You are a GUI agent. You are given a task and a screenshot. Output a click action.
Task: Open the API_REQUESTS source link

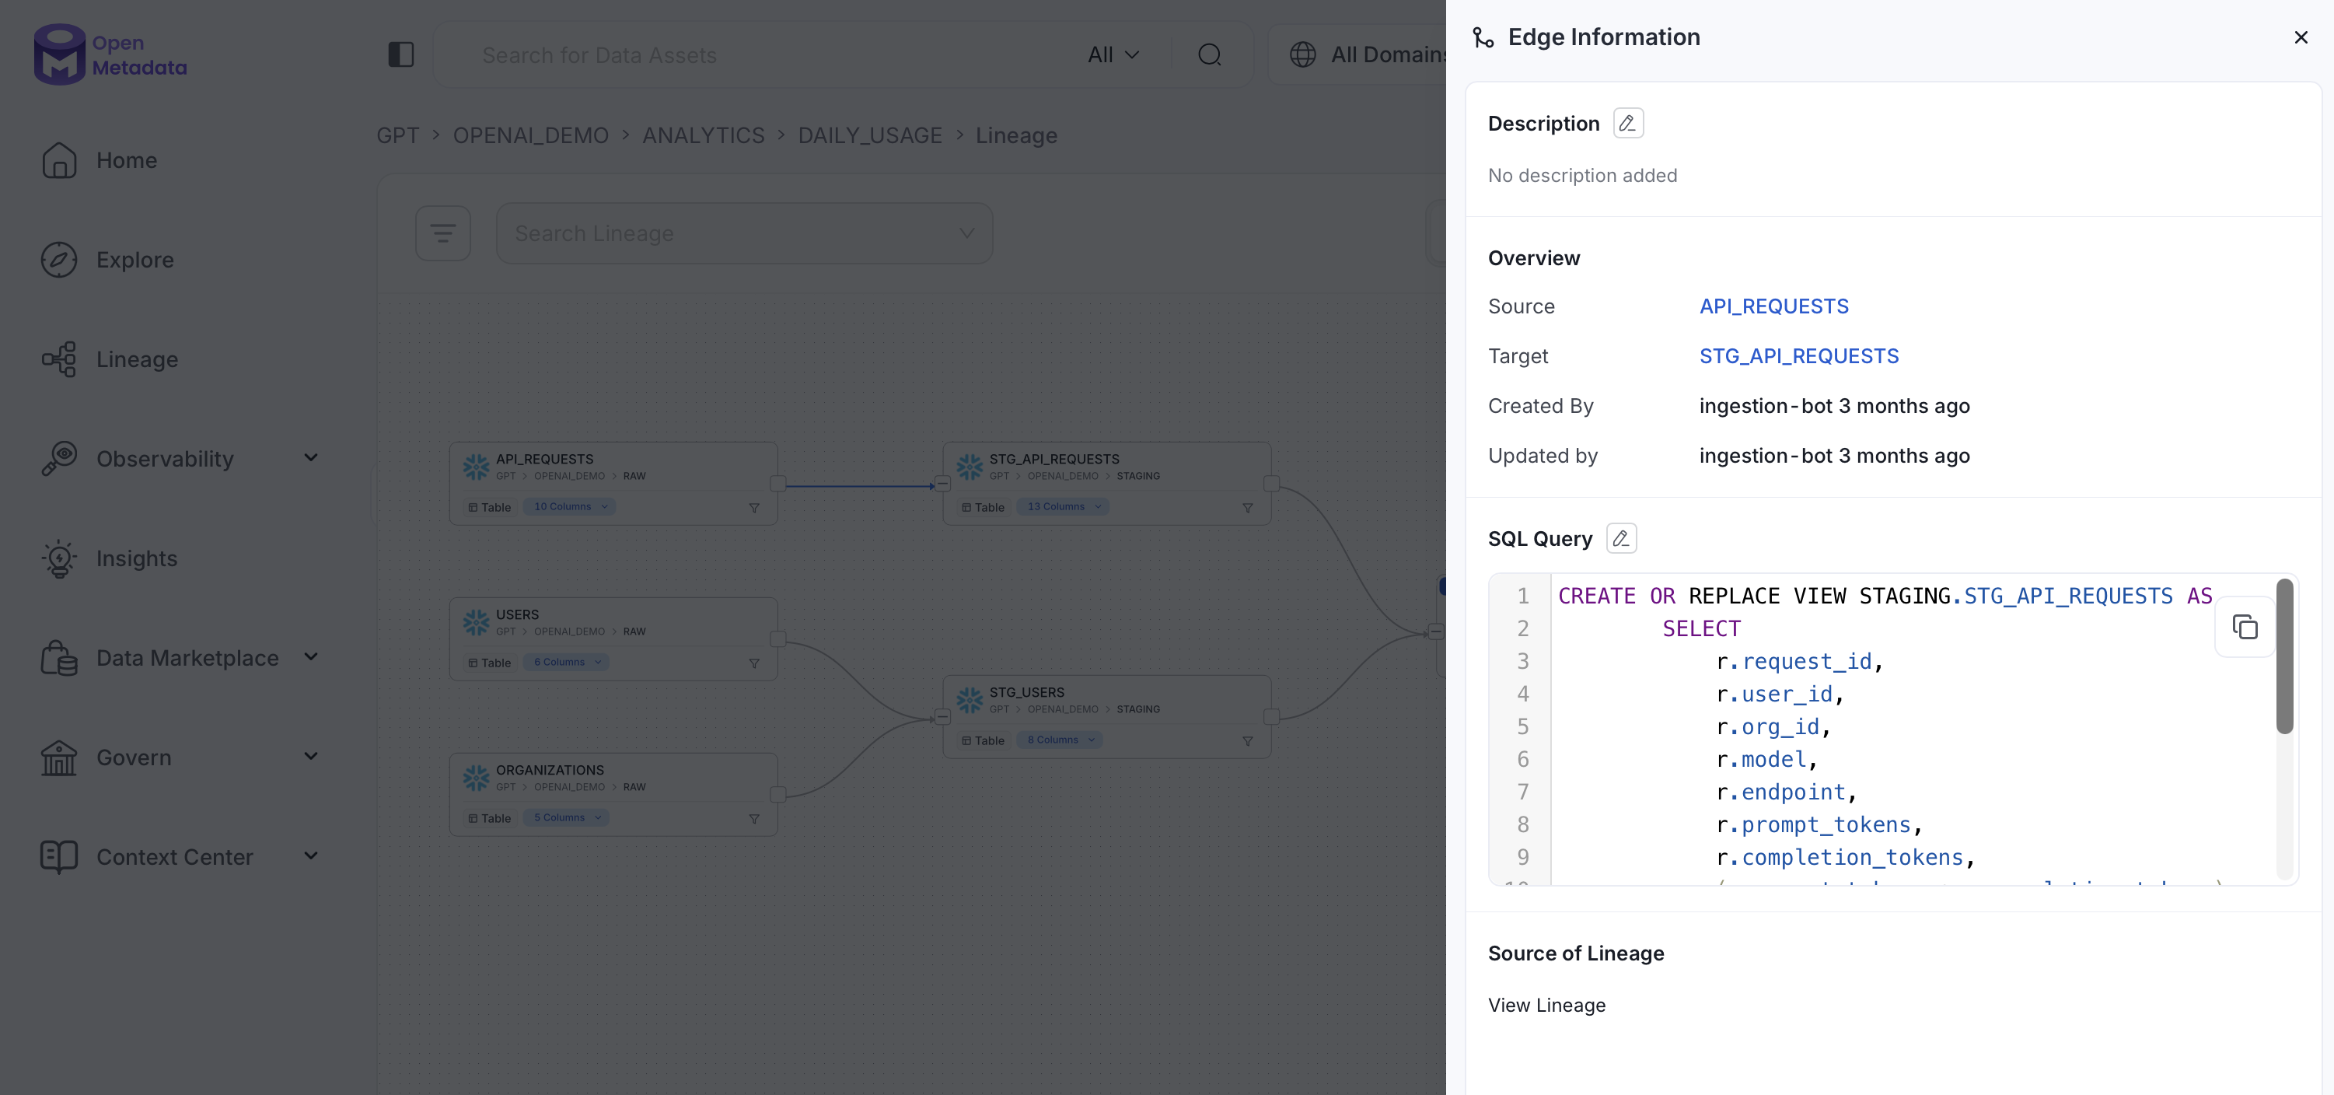click(x=1773, y=306)
